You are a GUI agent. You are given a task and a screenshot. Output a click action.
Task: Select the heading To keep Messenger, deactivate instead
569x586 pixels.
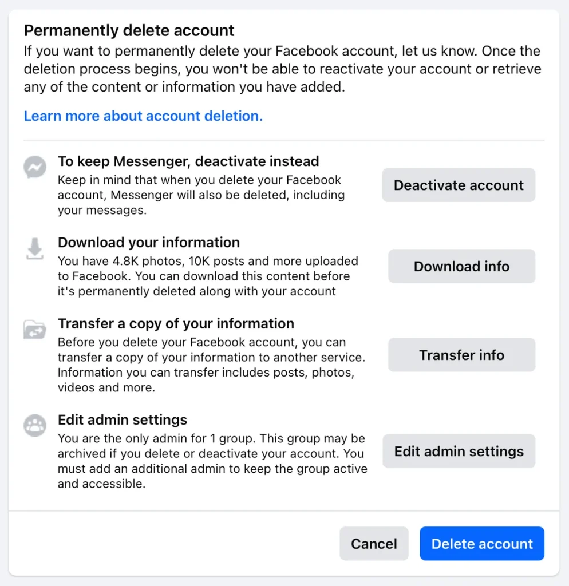pyautogui.click(x=188, y=161)
